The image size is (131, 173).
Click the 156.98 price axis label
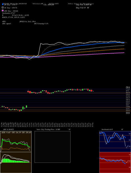click(128, 94)
